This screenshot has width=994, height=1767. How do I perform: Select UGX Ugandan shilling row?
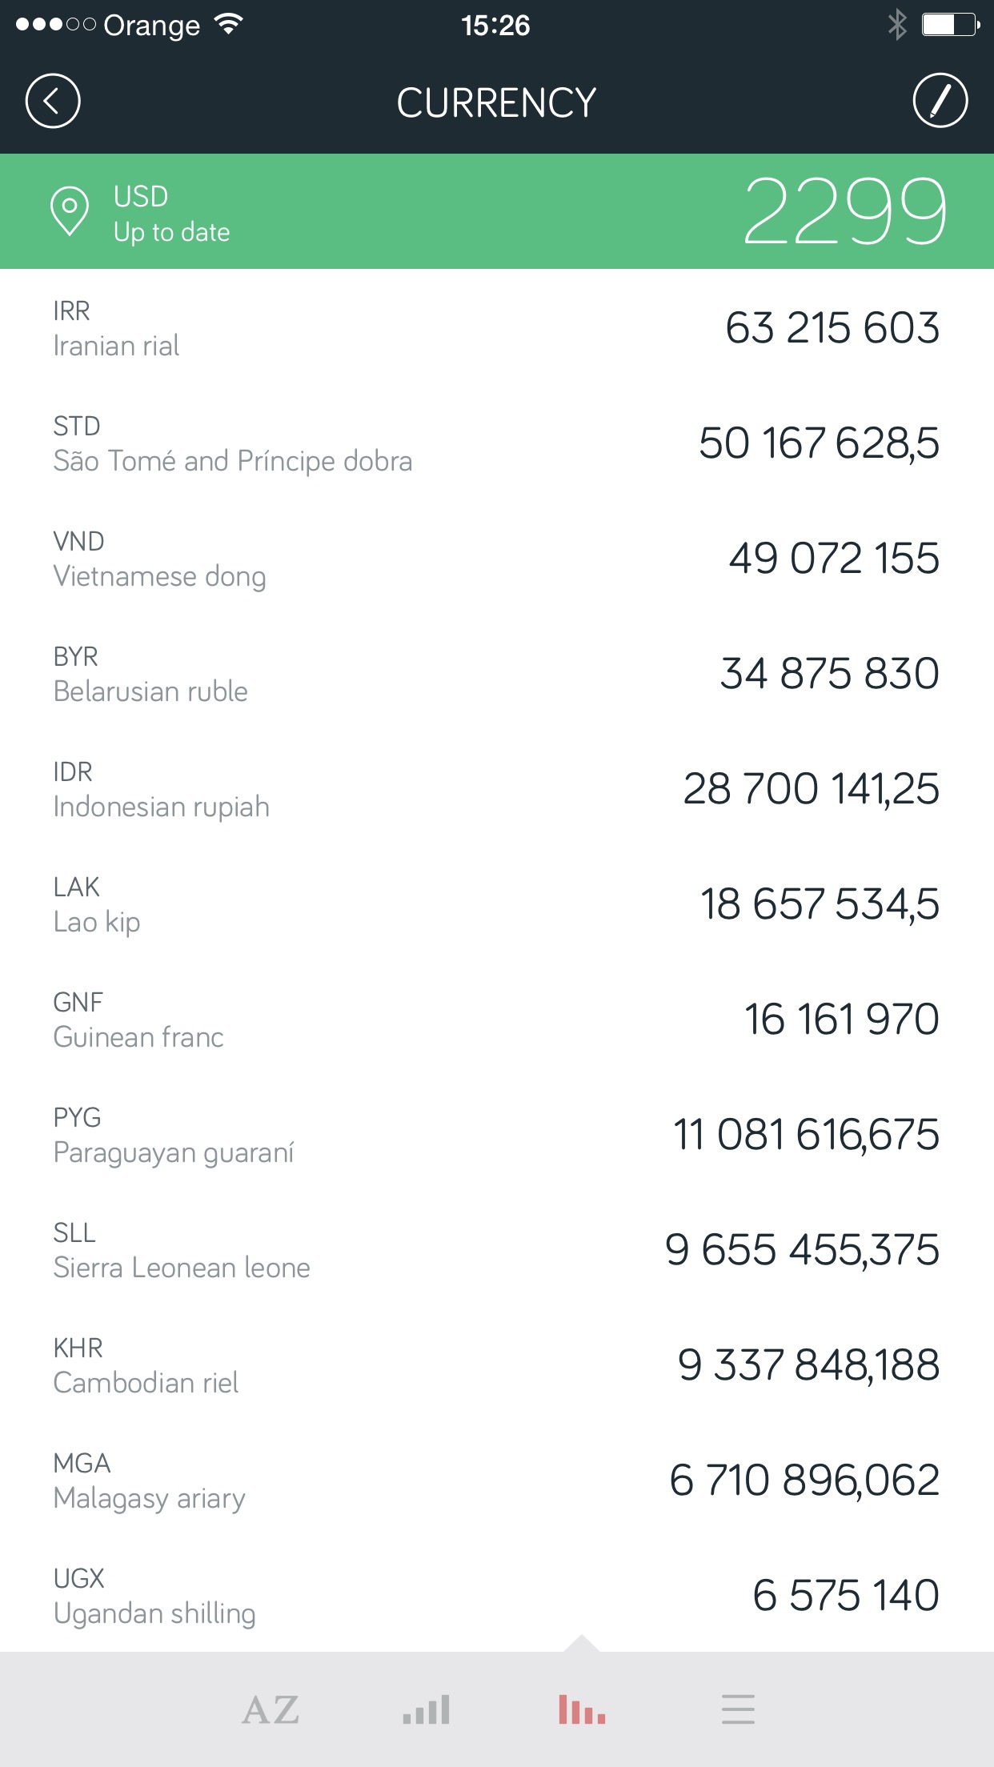497,1595
